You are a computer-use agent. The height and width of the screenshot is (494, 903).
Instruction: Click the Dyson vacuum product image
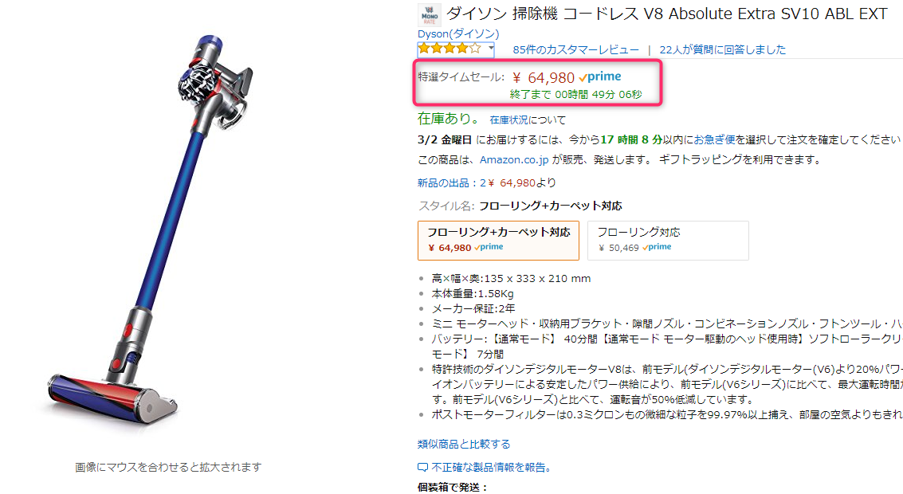pyautogui.click(x=151, y=230)
